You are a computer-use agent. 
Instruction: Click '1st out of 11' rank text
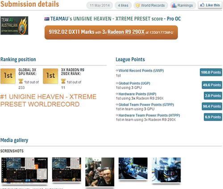pyautogui.click(x=71, y=85)
